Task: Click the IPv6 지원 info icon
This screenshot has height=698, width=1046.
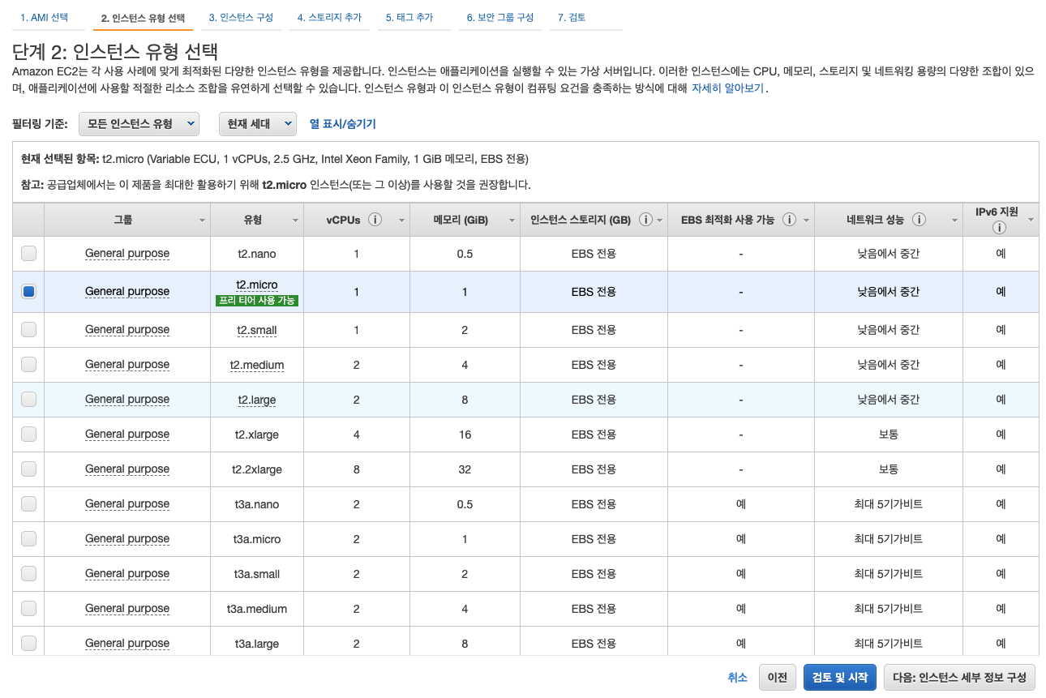Action: 1000,229
